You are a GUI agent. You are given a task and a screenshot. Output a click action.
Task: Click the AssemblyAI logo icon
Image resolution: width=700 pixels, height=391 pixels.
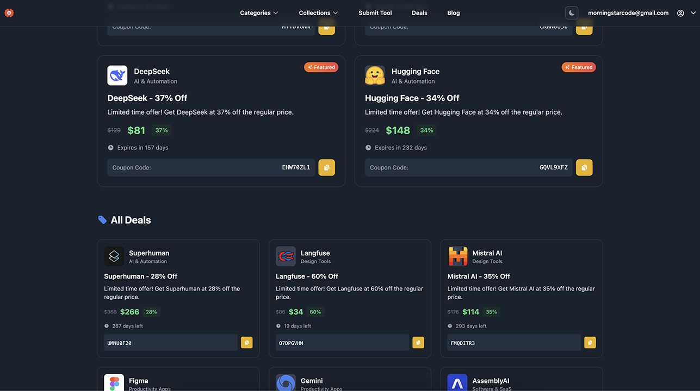point(457,383)
